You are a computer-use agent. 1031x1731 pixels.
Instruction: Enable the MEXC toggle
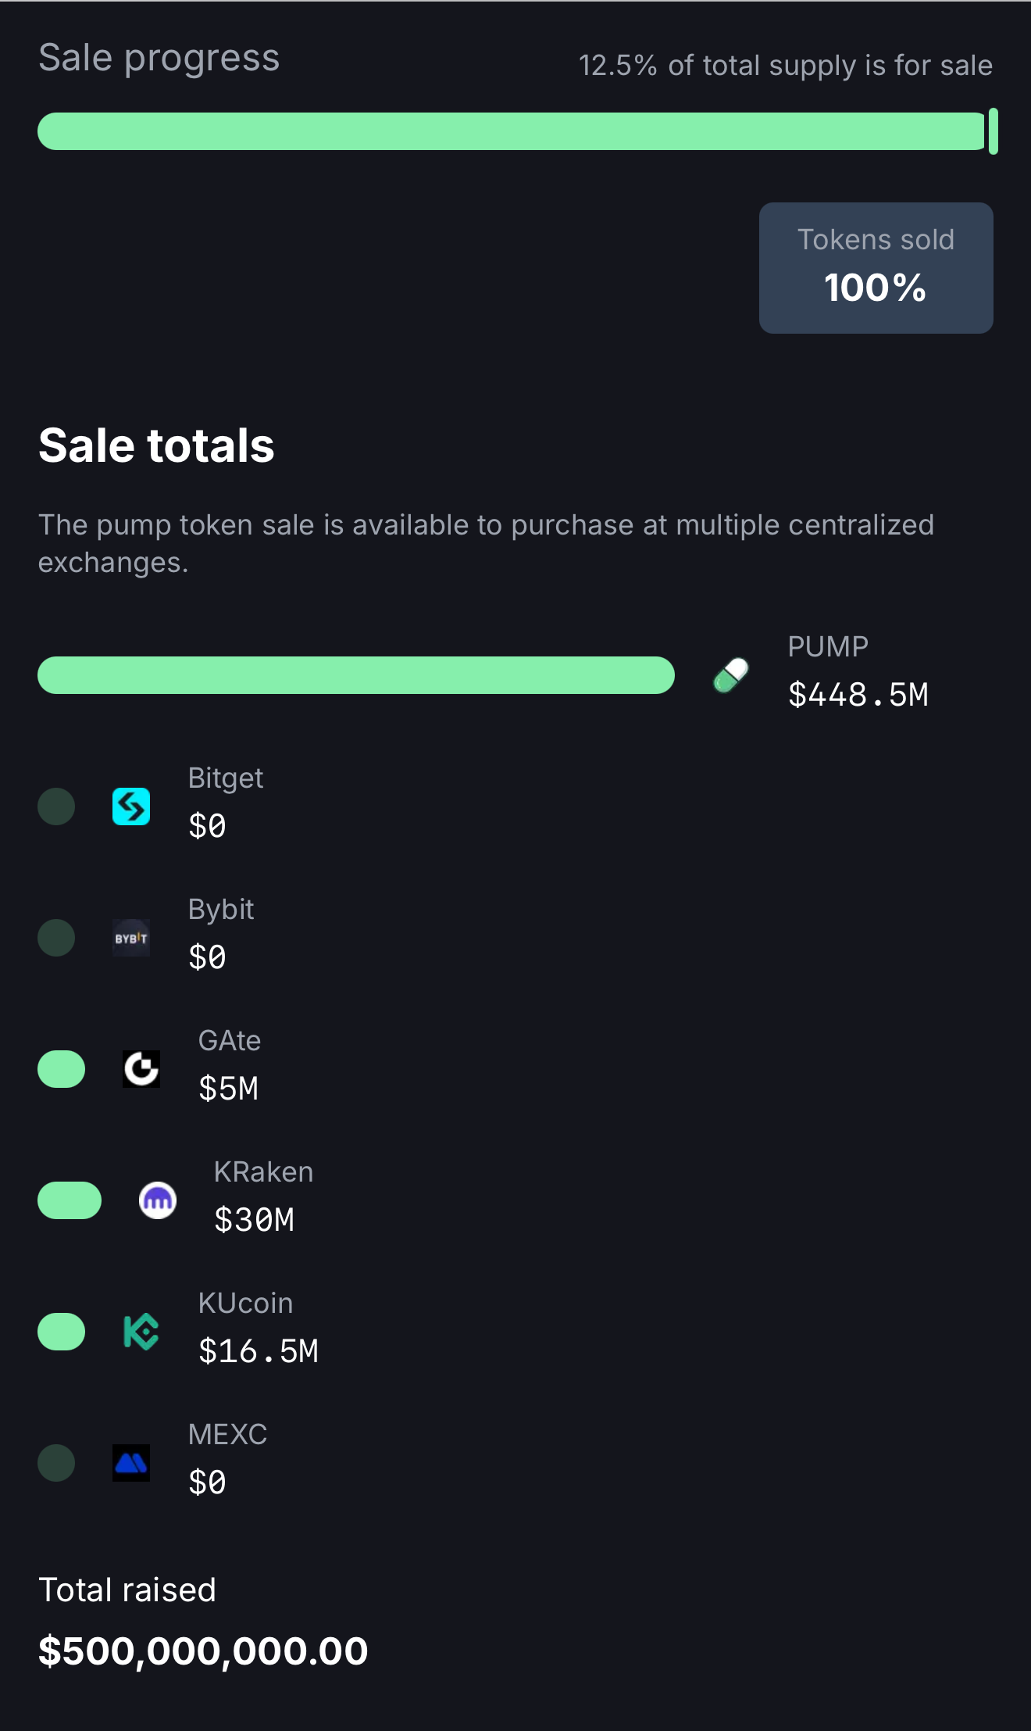point(55,1464)
